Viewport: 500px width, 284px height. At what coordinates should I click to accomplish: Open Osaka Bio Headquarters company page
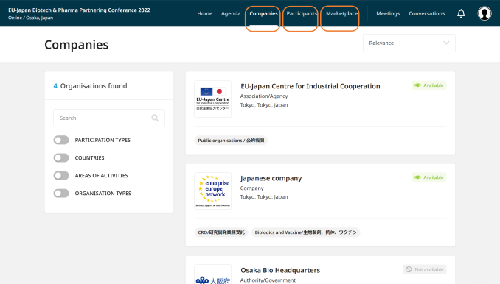coord(280,270)
